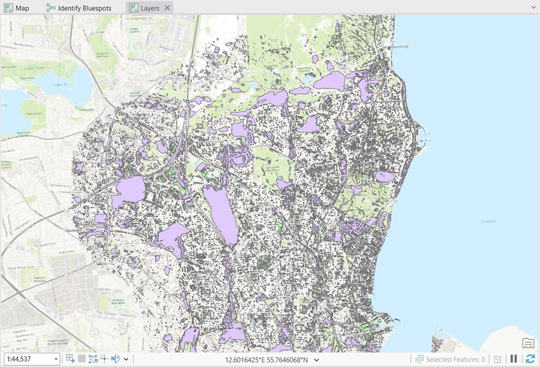Toggle the grid display icon

coord(81,359)
